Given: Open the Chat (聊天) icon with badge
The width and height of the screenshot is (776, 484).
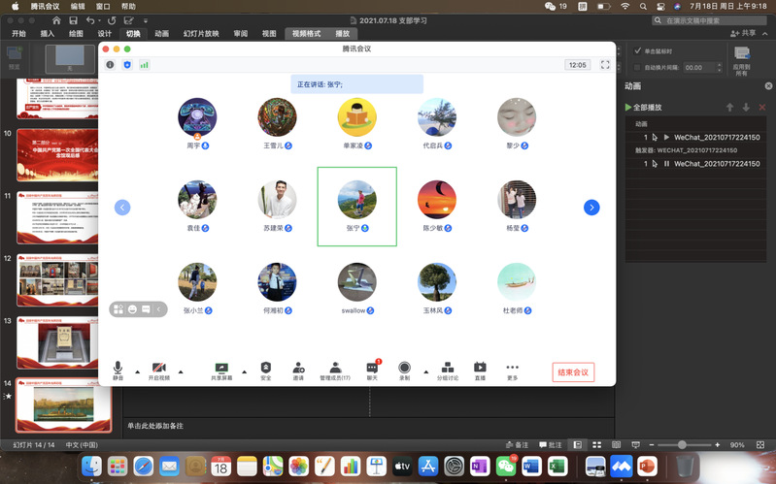Looking at the screenshot, I should (x=372, y=371).
